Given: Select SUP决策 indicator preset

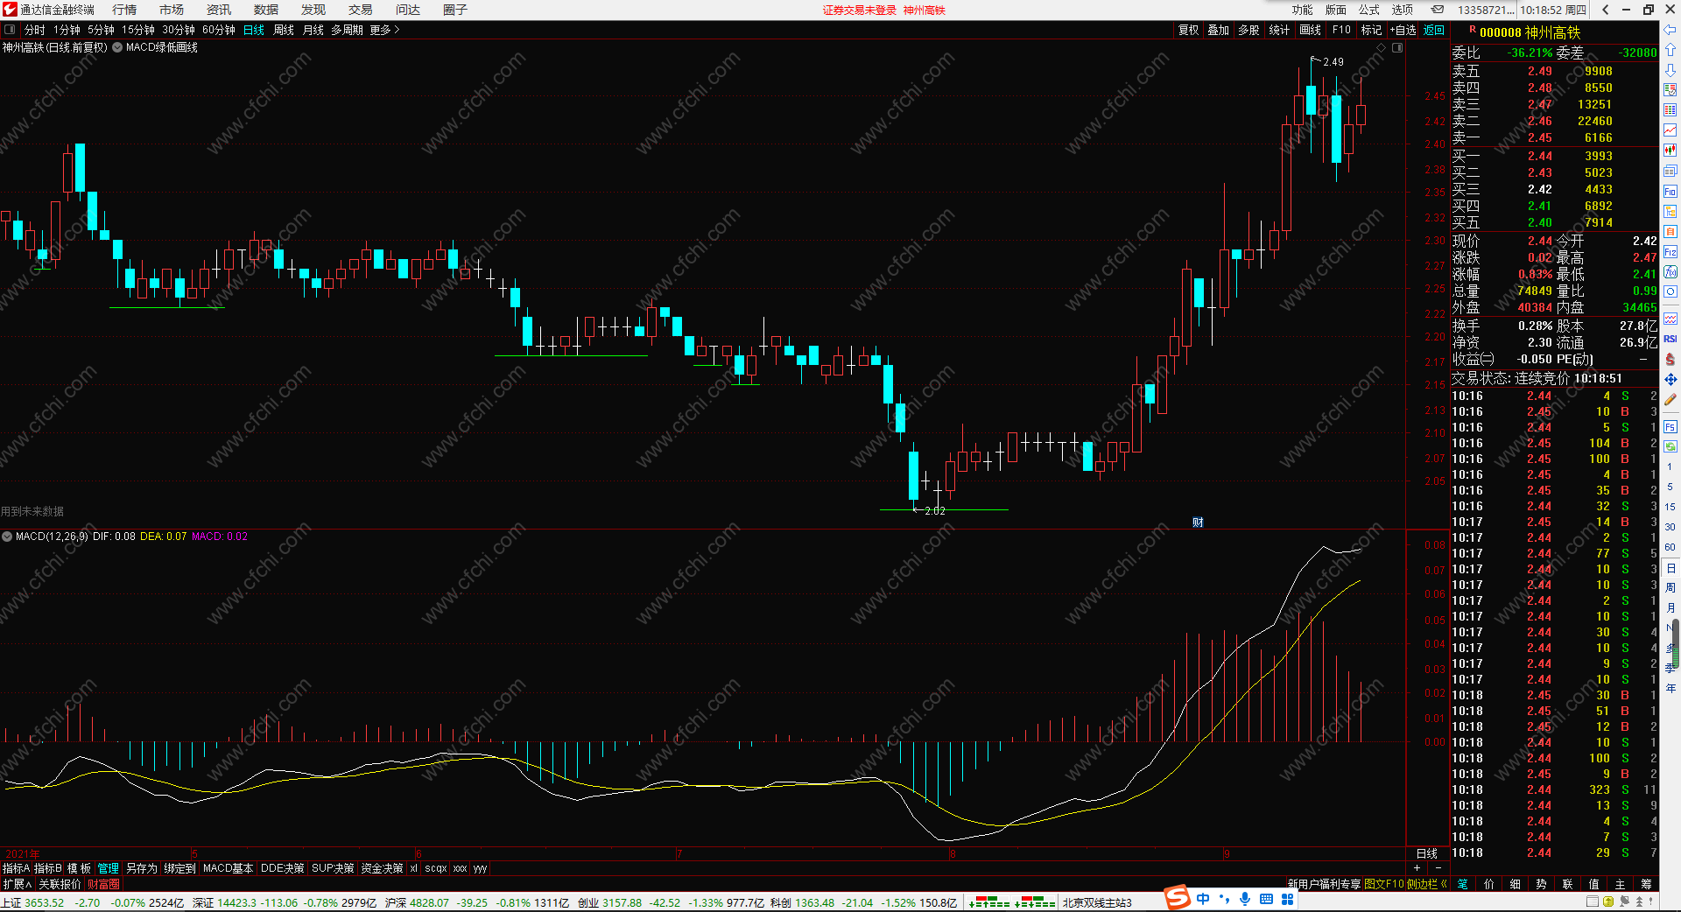Looking at the screenshot, I should tap(333, 868).
